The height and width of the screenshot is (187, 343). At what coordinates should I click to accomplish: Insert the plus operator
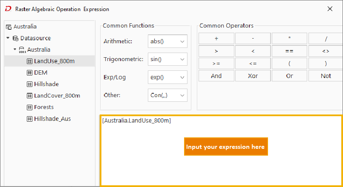[216, 39]
